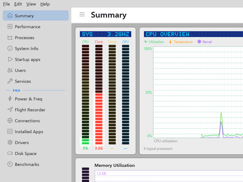Click the Memory Utilization heading
Screen dimensions: 243x182
[x=115, y=165]
